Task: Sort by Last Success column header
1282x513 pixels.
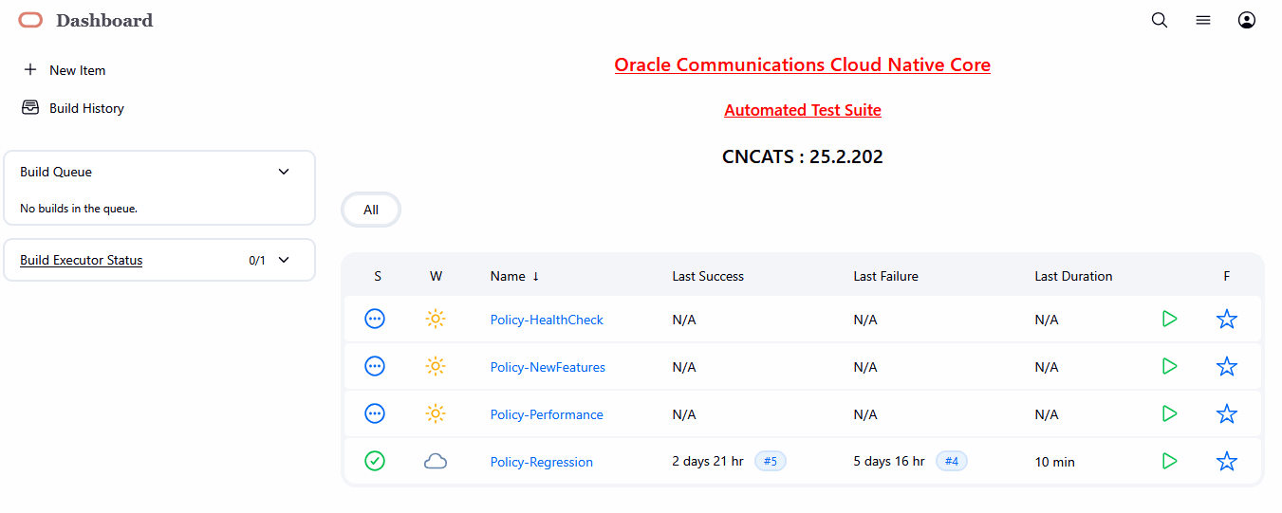Action: 708,276
